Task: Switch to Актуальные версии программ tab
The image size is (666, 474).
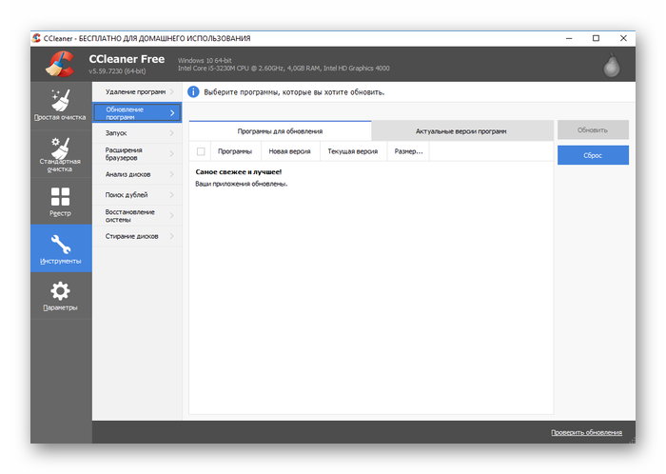Action: (462, 131)
